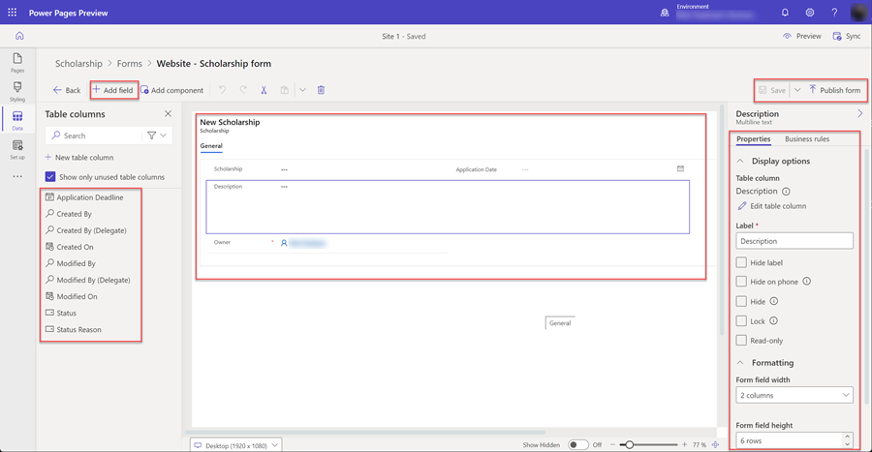Open the Set up workspace
This screenshot has width=872, height=452.
click(17, 149)
